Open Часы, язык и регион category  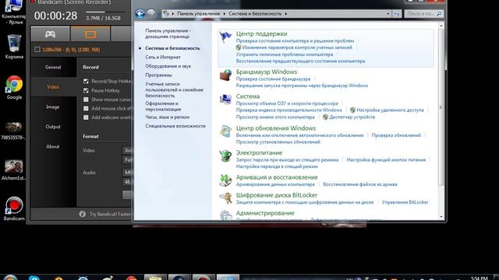(168, 117)
